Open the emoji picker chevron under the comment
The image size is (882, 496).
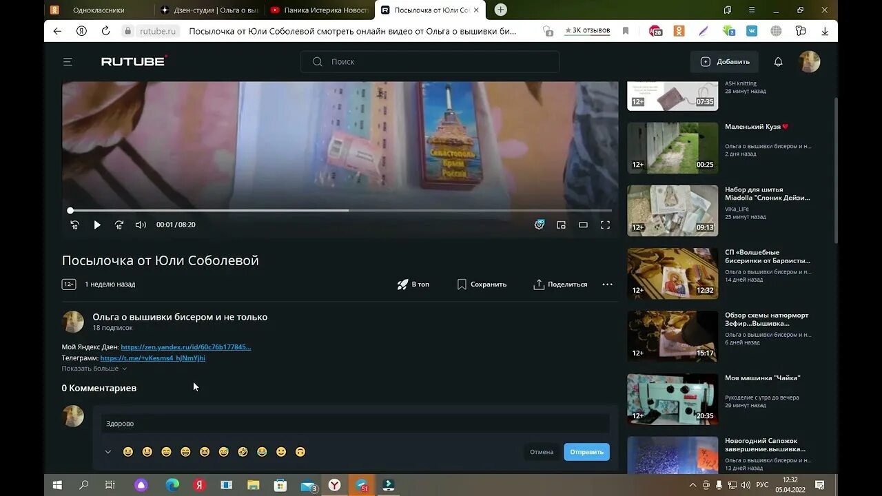pyautogui.click(x=108, y=451)
